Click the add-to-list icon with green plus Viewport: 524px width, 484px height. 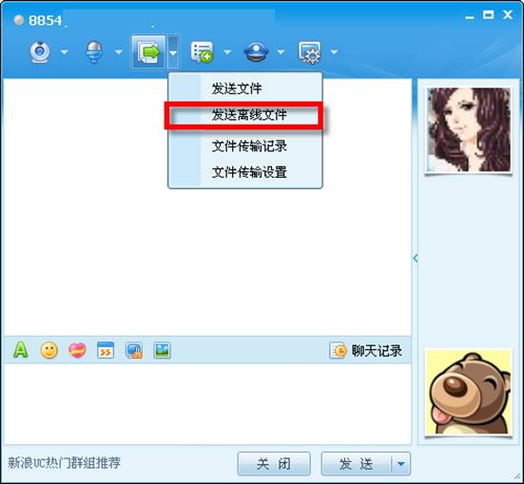pyautogui.click(x=203, y=51)
